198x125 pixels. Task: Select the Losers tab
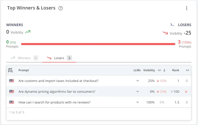pos(59,58)
